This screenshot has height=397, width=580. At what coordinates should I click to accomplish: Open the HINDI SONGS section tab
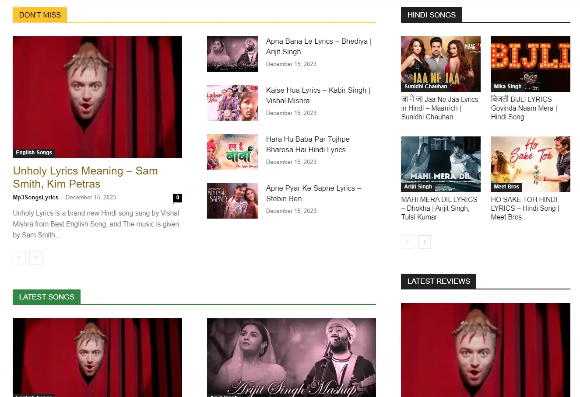[x=431, y=15]
